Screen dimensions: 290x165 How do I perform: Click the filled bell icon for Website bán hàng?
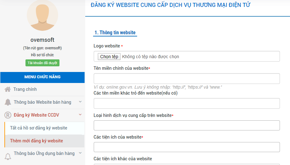tap(8, 102)
